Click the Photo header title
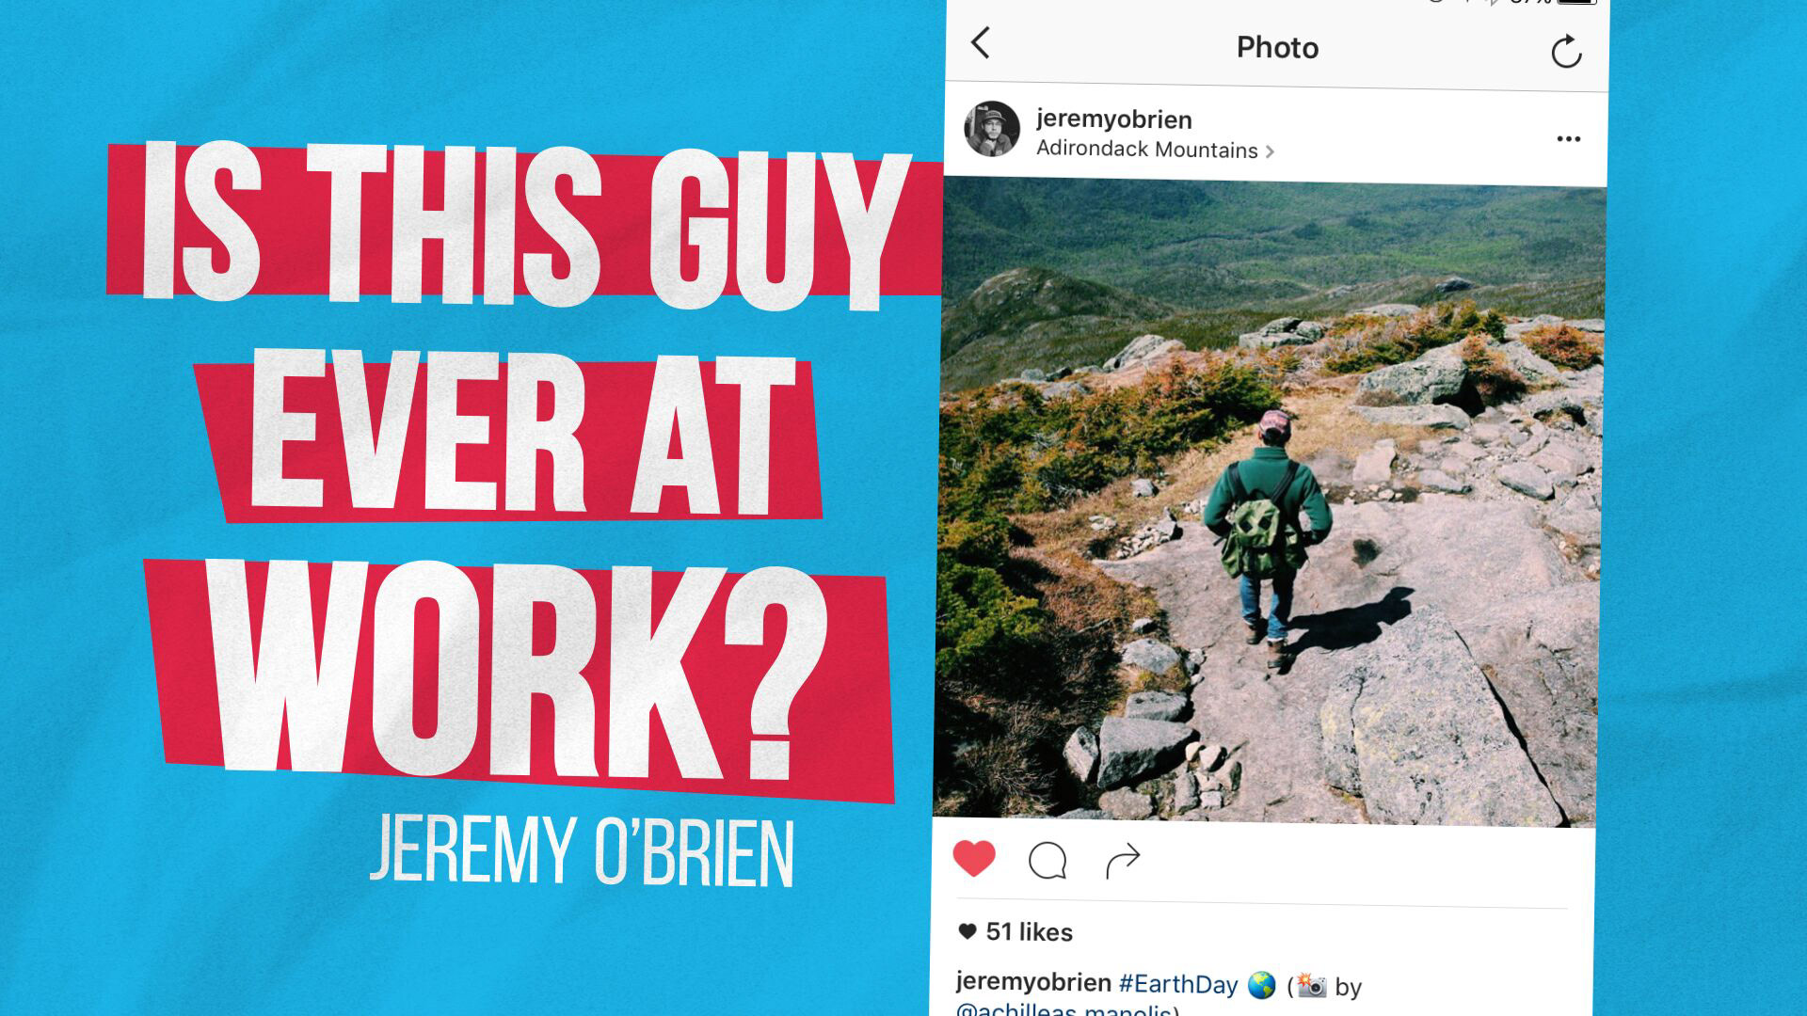Viewport: 1807px width, 1016px height. pyautogui.click(x=1277, y=47)
